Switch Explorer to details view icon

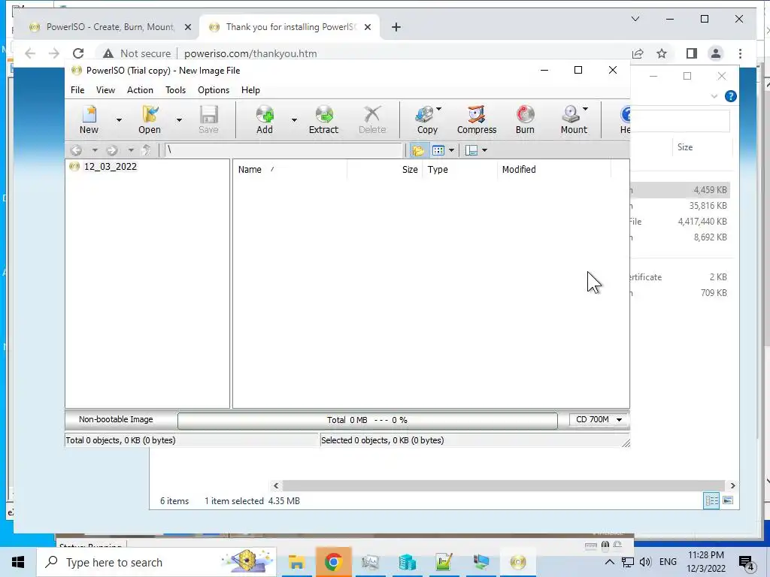click(x=711, y=500)
